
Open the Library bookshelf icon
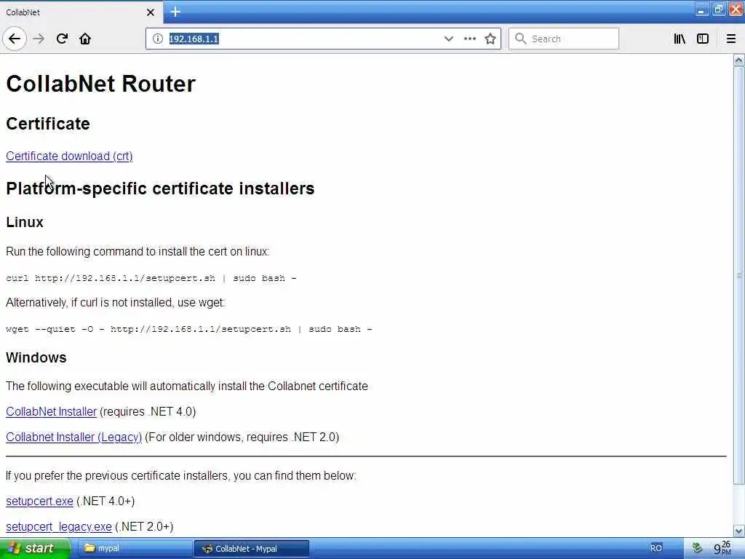[x=680, y=39]
